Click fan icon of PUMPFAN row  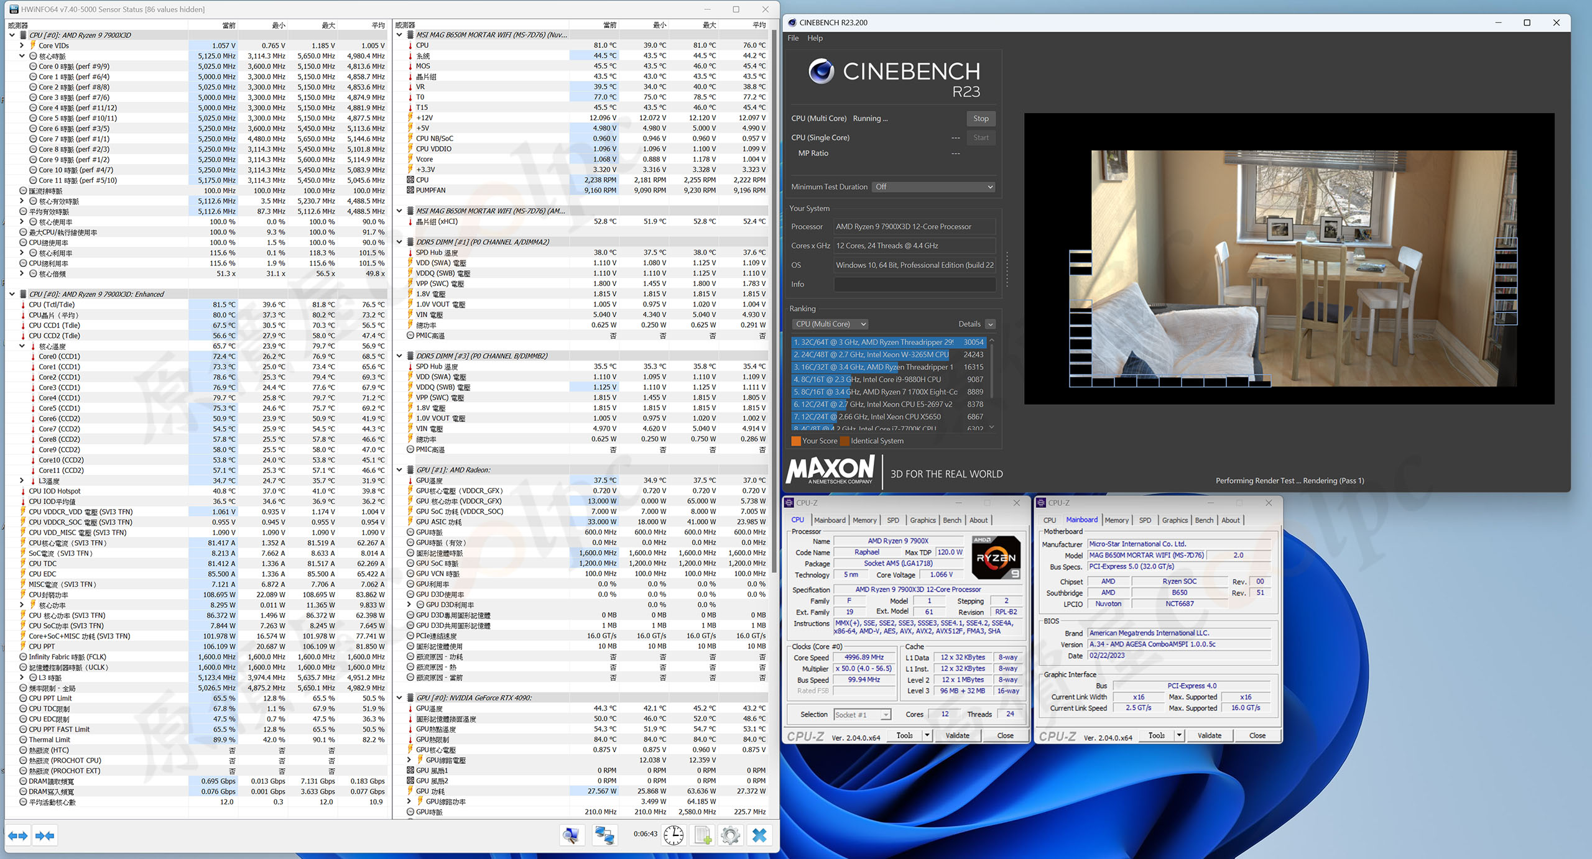[410, 190]
